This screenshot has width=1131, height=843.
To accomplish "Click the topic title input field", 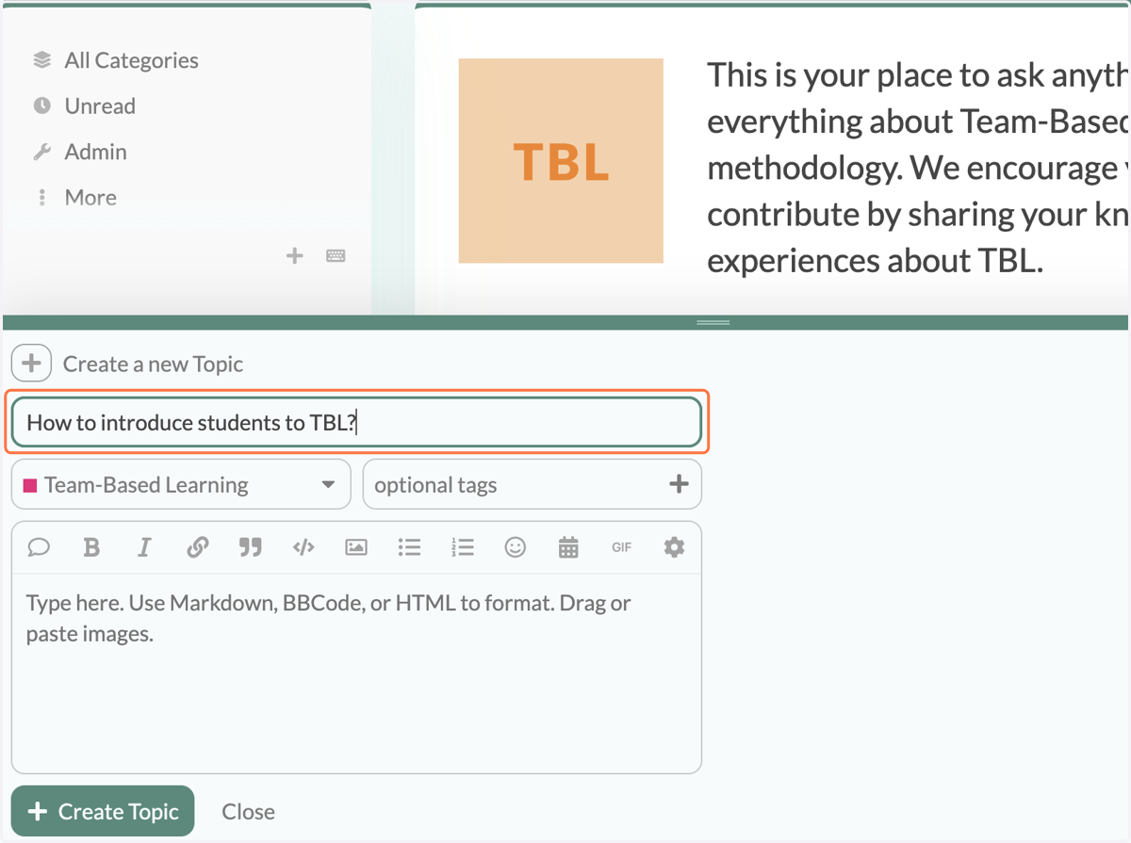I will [x=356, y=422].
